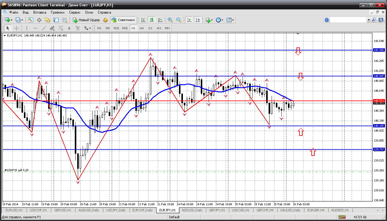The height and width of the screenshot is (221, 387).
Task: Toggle the Советники auto-trading button
Action: (x=123, y=20)
